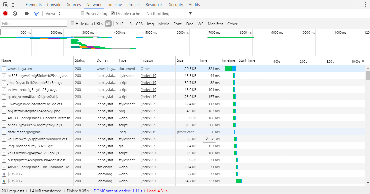Toggle the filter funnel icon
Screen dimensions: 370x194
tap(37, 13)
